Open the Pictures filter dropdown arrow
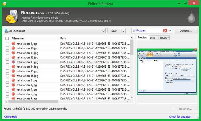 pos(170,31)
